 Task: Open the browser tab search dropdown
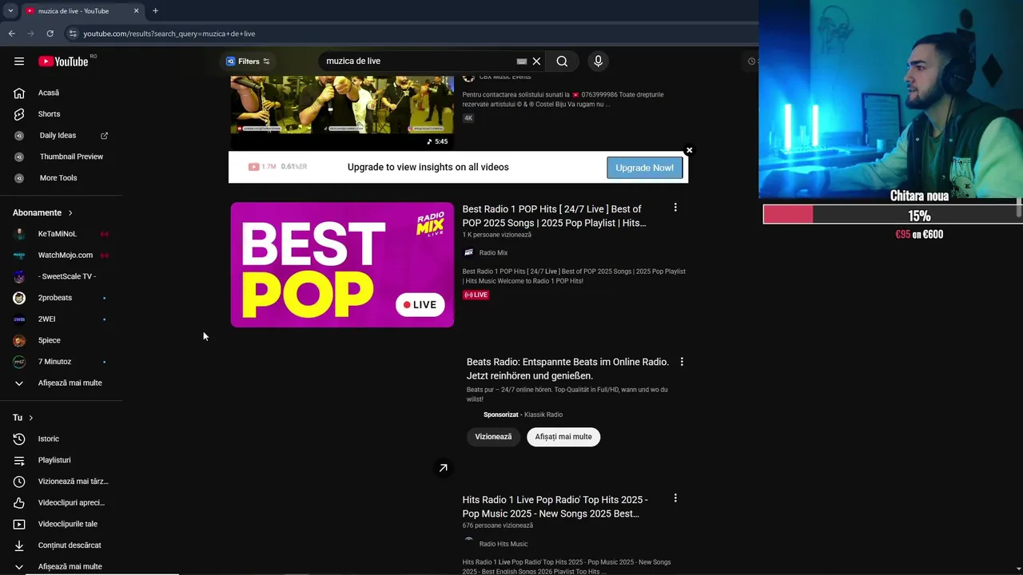[10, 11]
